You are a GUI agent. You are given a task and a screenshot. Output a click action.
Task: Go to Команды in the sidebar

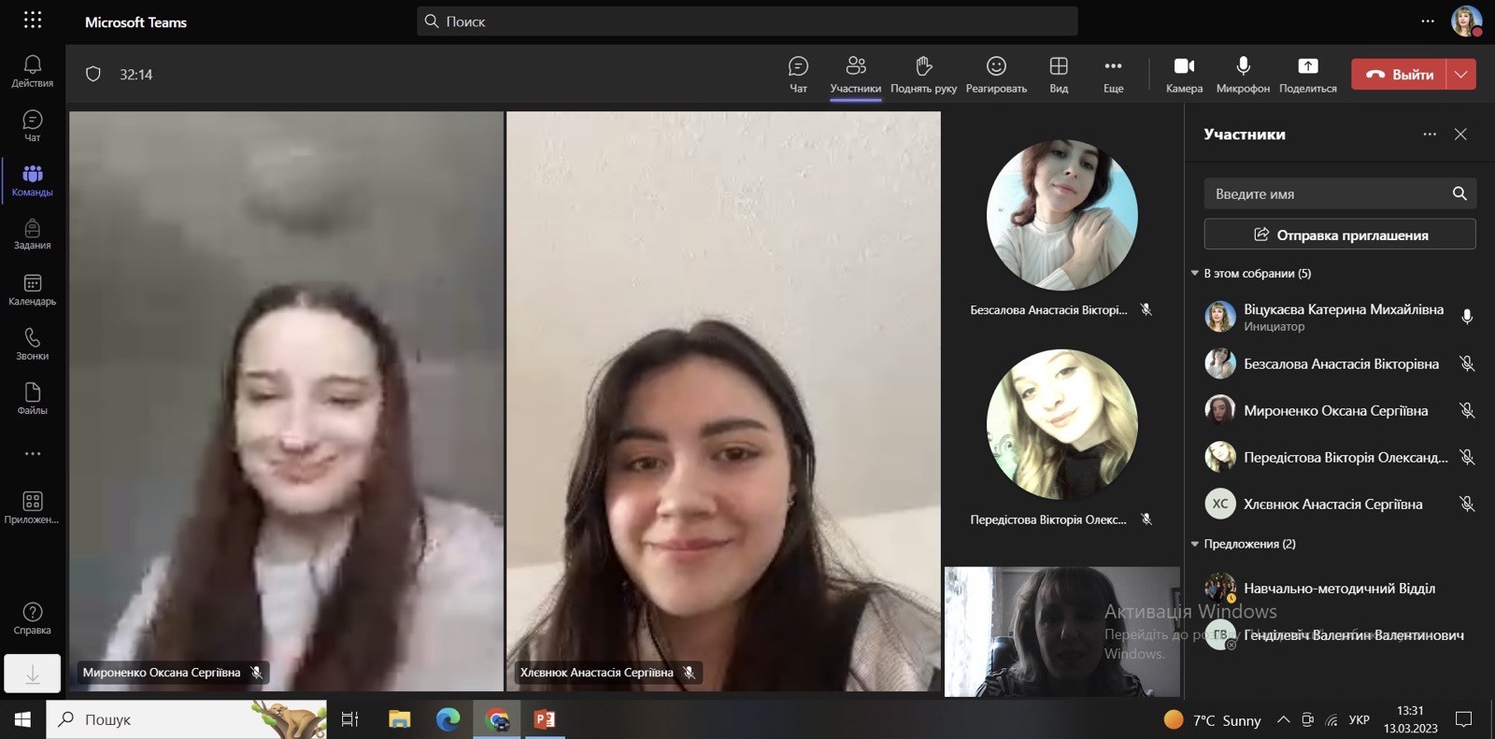tap(33, 180)
